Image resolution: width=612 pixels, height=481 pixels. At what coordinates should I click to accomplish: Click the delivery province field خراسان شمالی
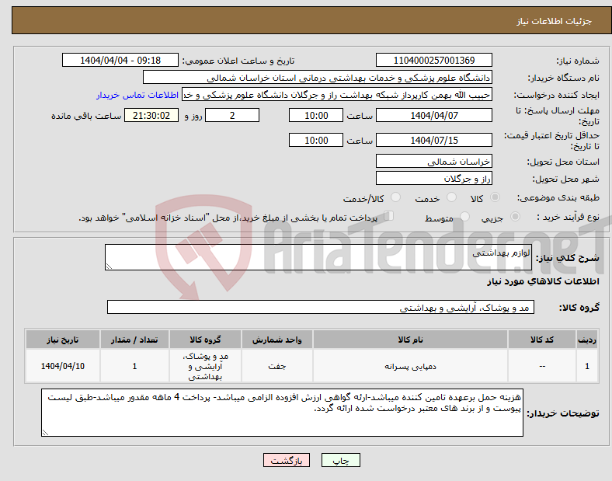tap(433, 162)
